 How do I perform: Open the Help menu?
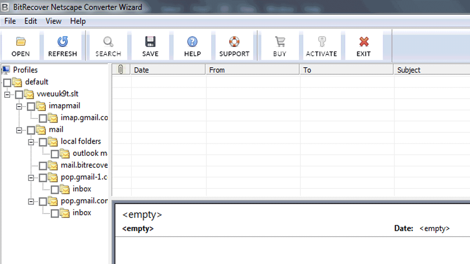tap(78, 21)
